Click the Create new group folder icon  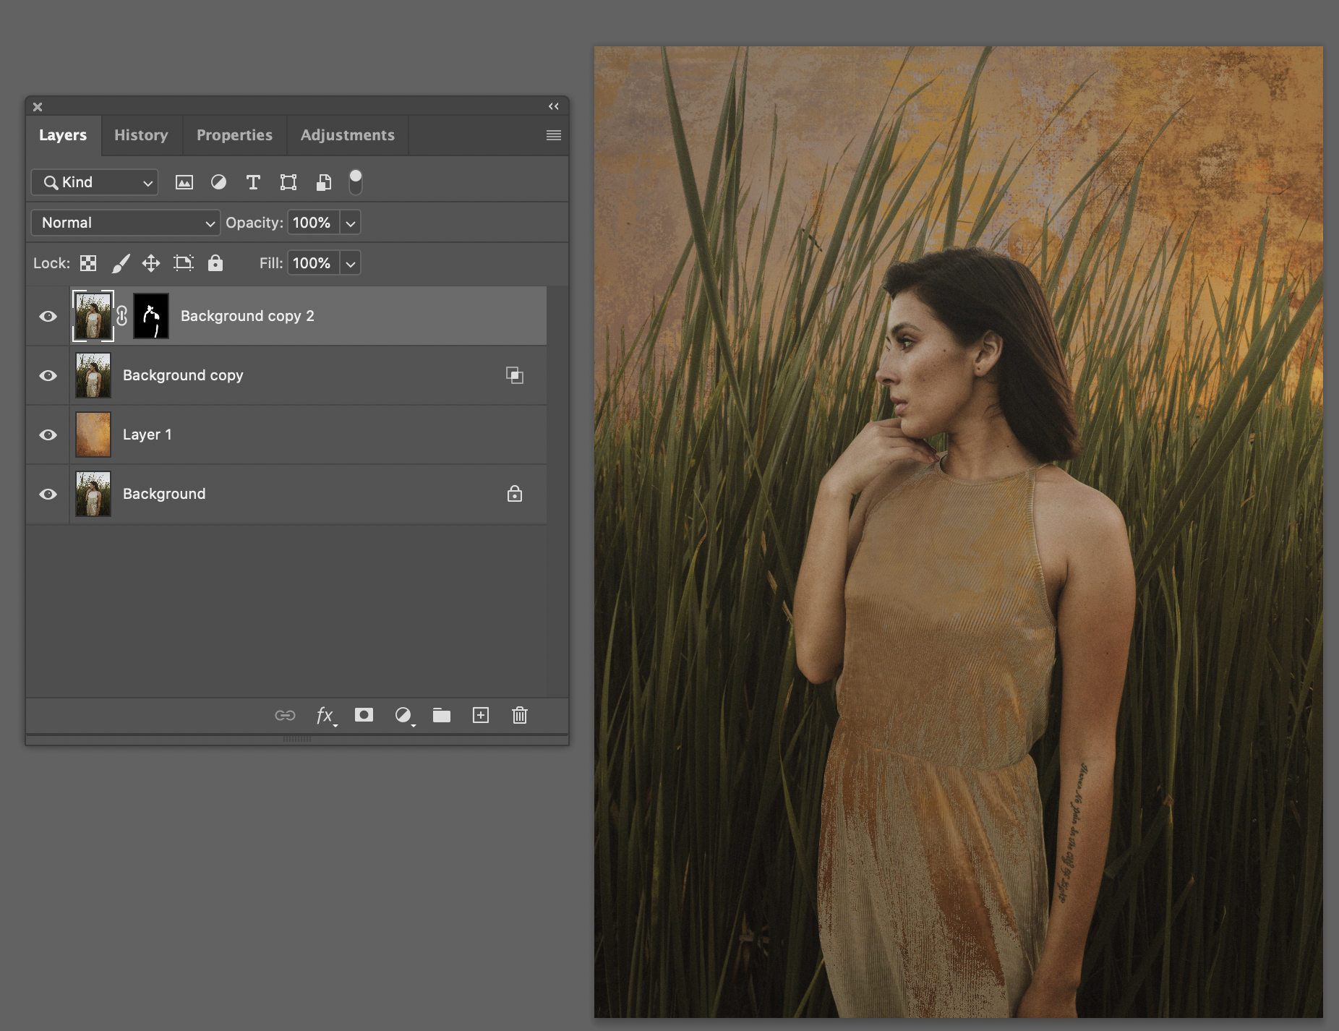(442, 715)
